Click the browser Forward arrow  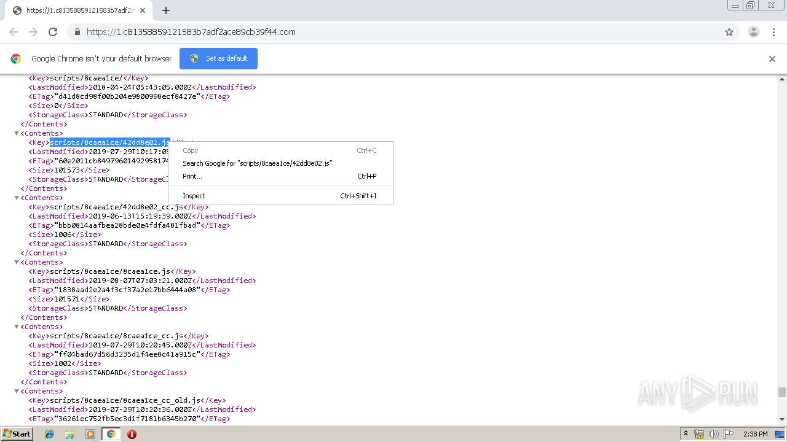(33, 32)
